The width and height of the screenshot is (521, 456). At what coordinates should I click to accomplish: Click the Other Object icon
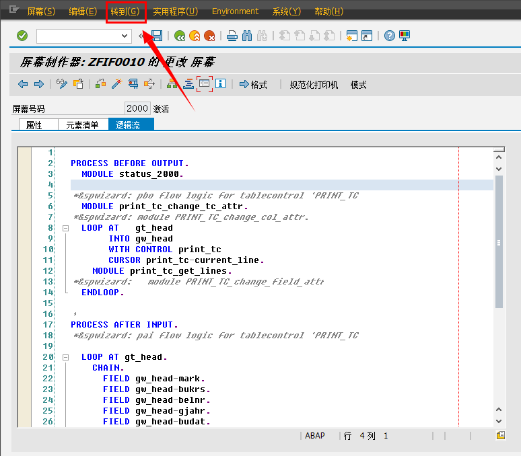[78, 83]
